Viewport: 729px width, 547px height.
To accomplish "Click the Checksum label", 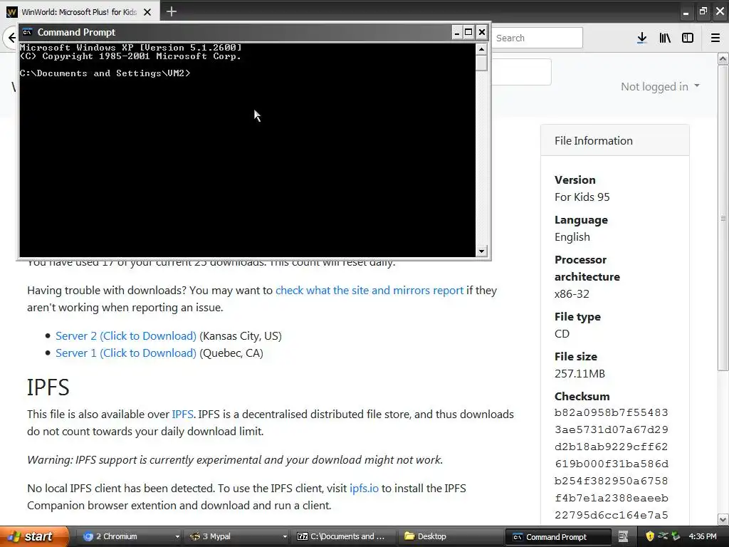I will 582,396.
